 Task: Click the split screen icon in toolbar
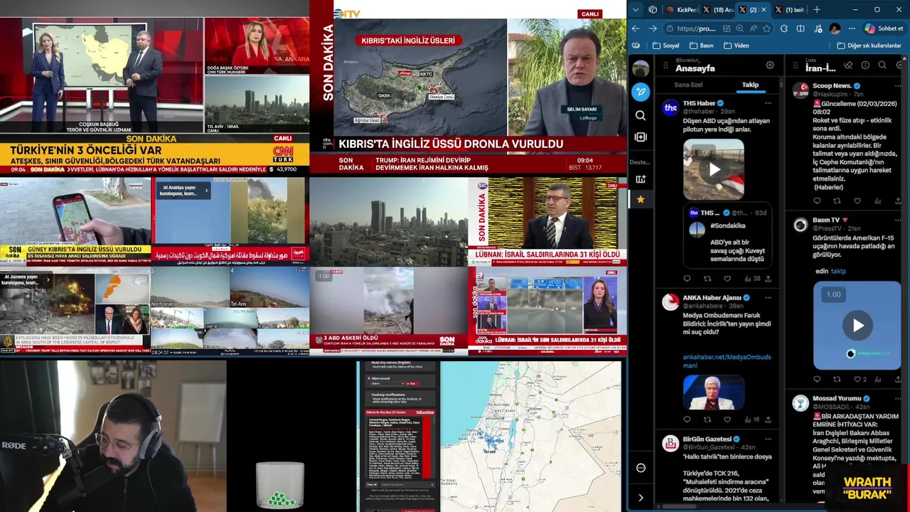[801, 28]
